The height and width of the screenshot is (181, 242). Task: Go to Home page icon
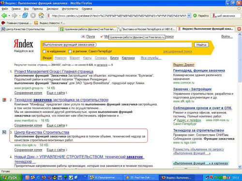click(x=41, y=15)
